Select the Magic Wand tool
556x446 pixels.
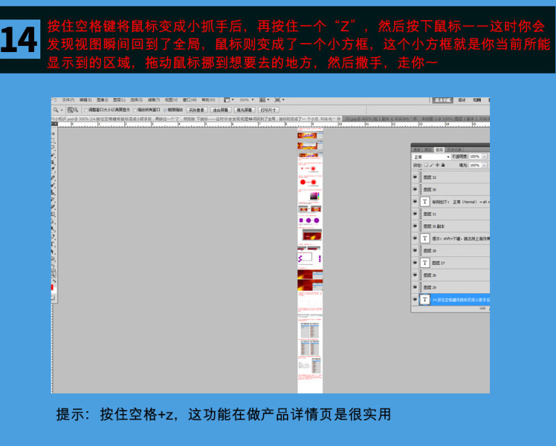(54, 154)
